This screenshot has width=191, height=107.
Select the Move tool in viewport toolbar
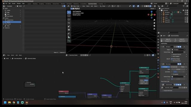click(69, 19)
